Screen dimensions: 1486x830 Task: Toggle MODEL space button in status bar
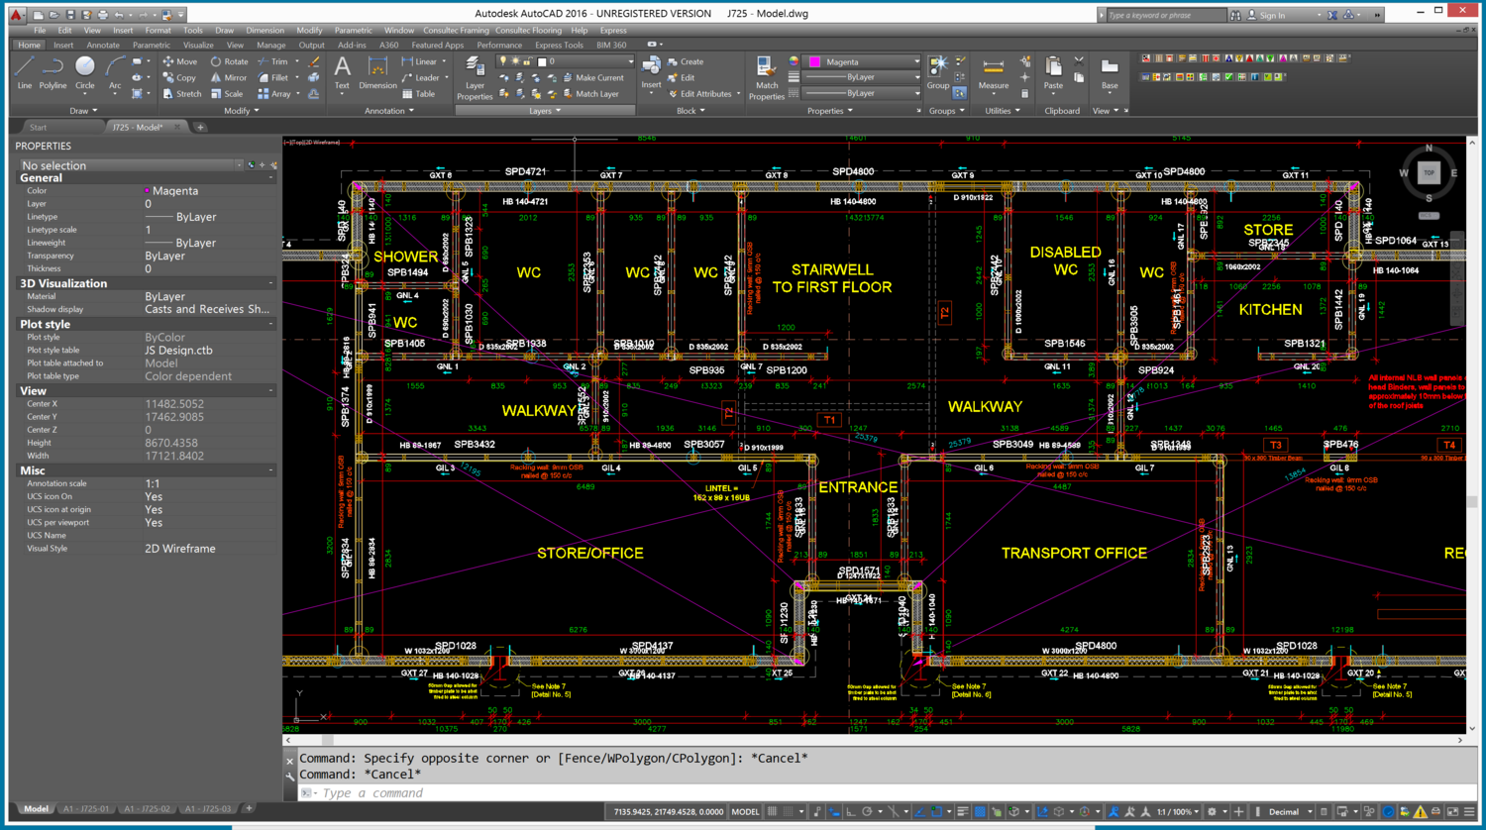745,812
